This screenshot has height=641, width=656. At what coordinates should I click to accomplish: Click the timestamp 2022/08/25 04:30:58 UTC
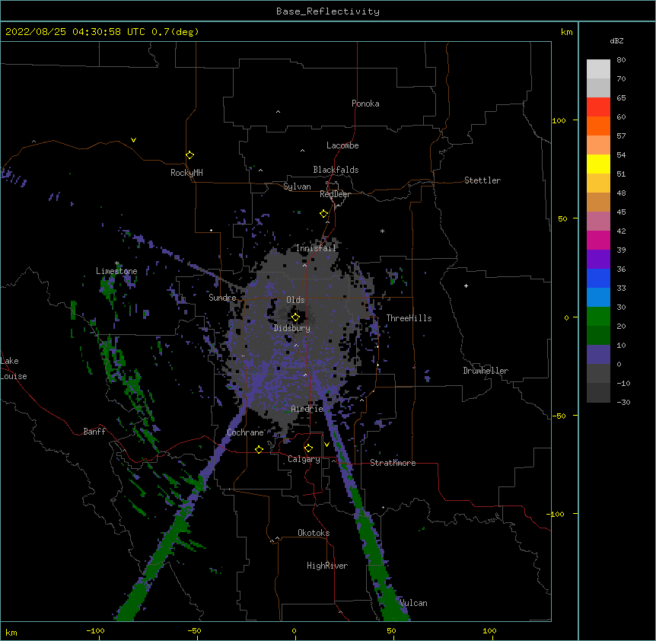tap(75, 32)
